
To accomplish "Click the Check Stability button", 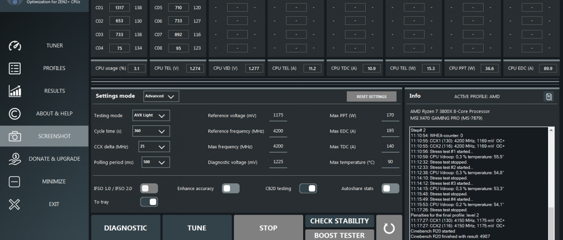I will (339, 221).
